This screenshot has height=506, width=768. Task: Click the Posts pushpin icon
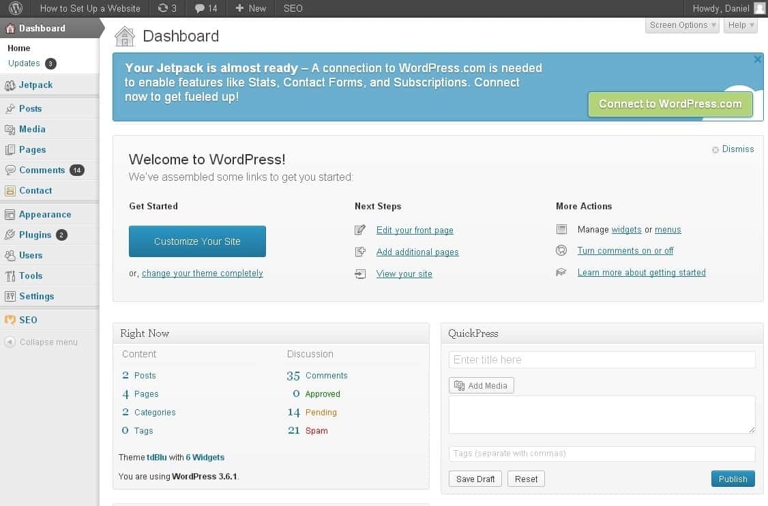[10, 108]
